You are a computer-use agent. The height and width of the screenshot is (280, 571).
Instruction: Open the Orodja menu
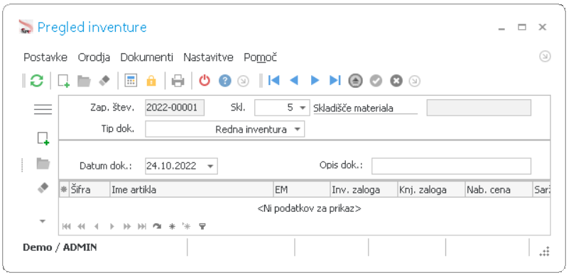94,57
